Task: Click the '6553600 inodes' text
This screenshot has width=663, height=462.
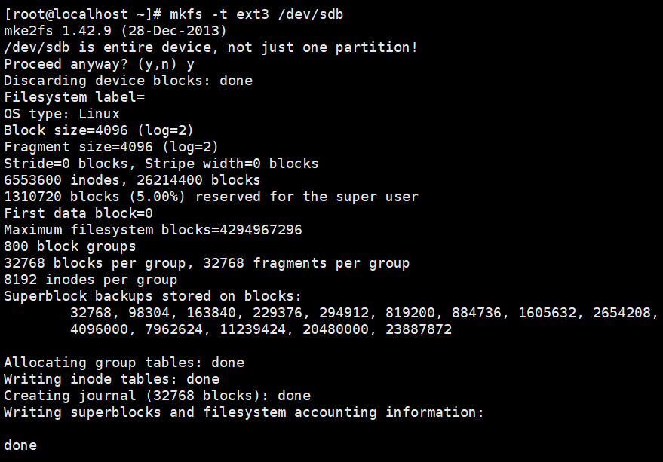Action: coord(62,180)
